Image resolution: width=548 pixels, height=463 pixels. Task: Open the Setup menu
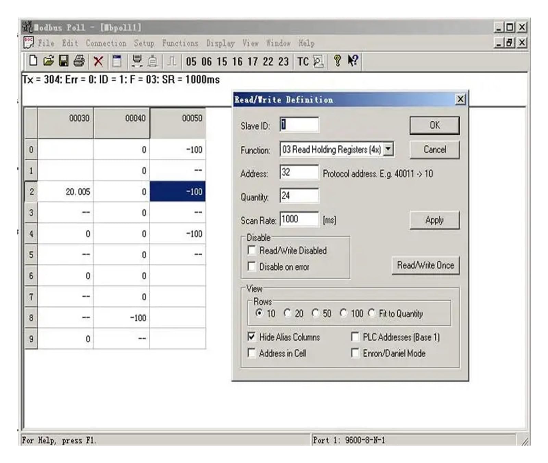pyautogui.click(x=144, y=43)
